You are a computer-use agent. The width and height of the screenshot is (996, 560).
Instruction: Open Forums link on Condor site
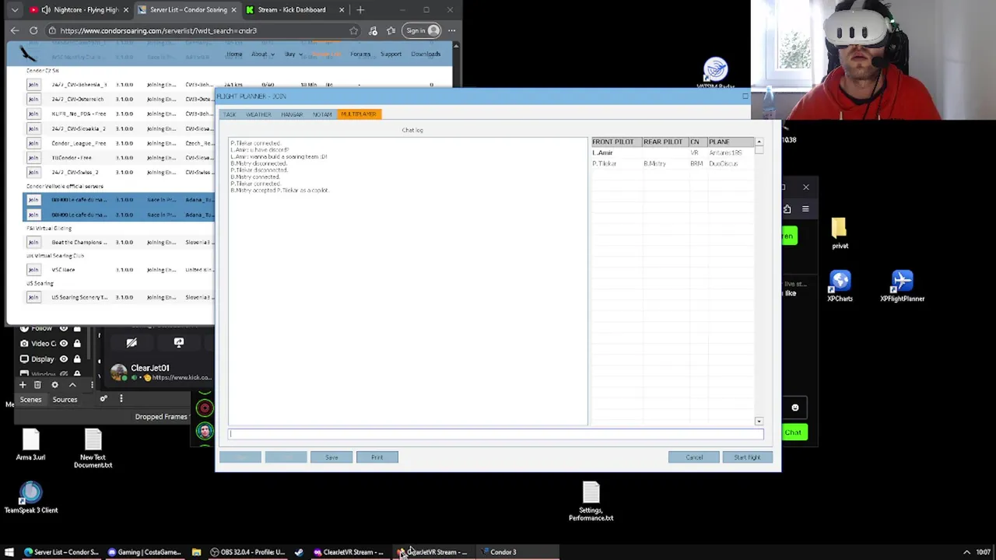(360, 54)
